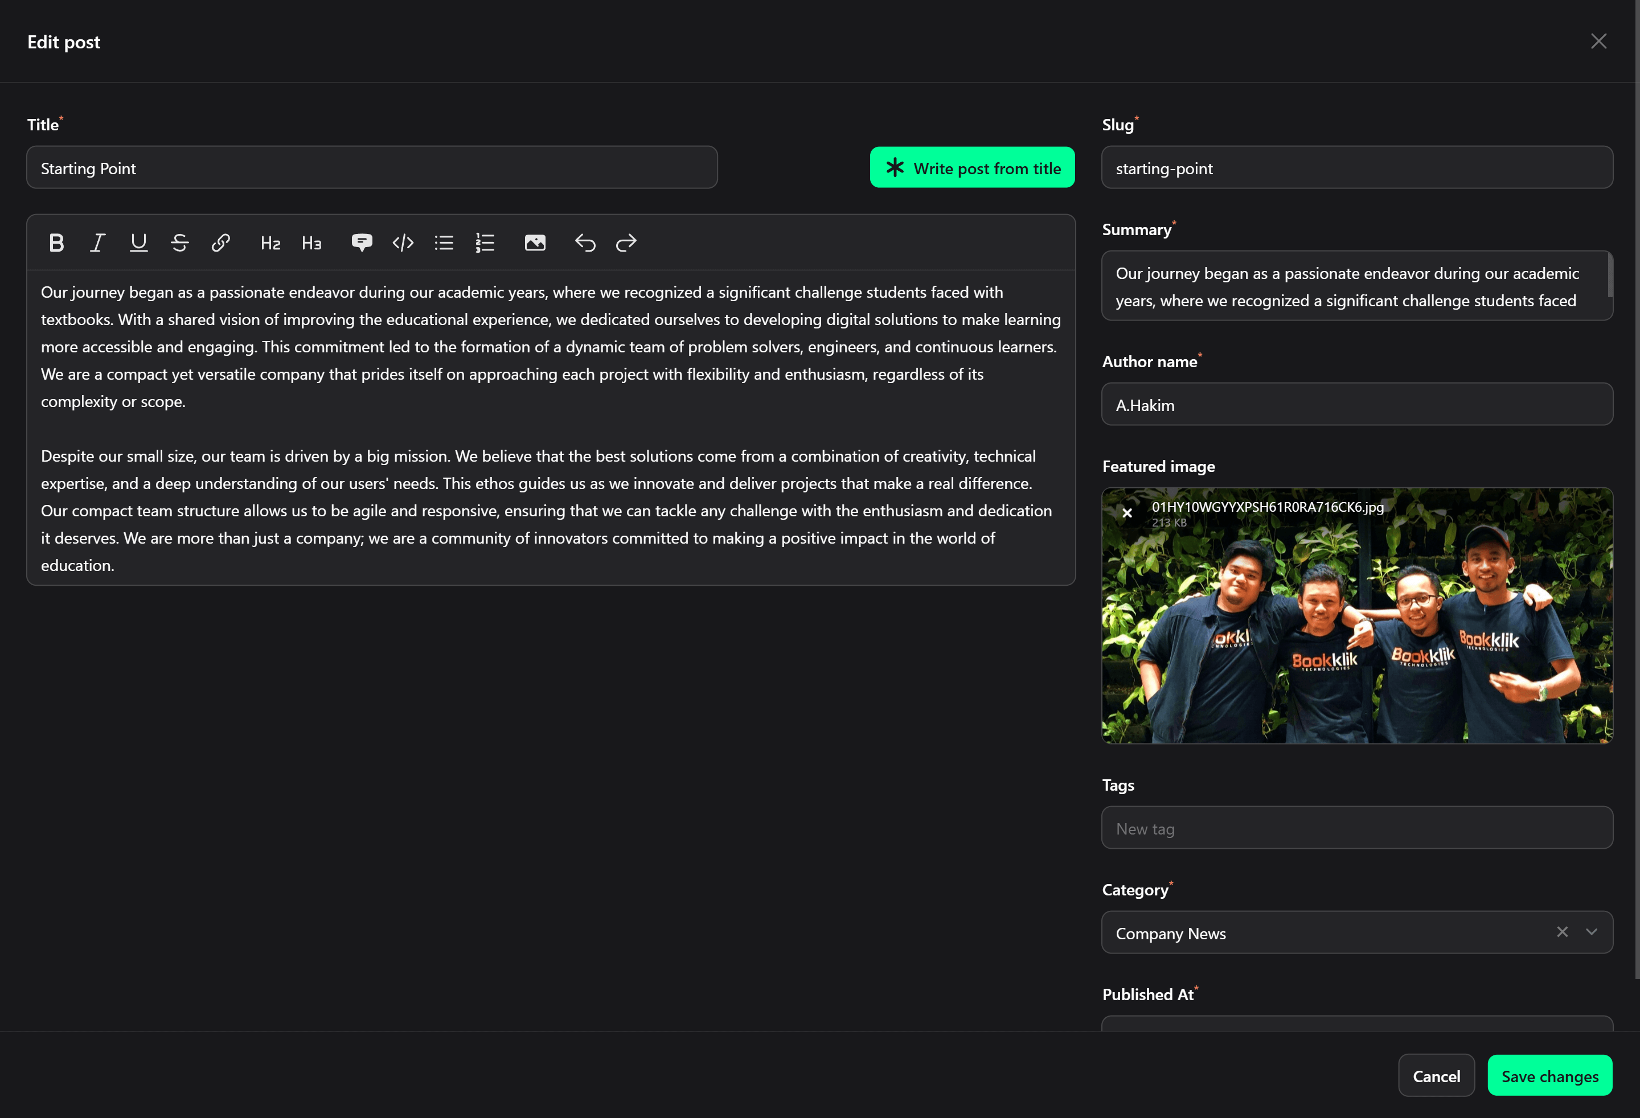Click Write post from title button

pyautogui.click(x=971, y=168)
